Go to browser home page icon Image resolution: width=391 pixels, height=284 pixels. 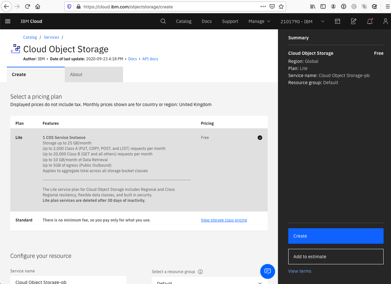click(x=38, y=6)
